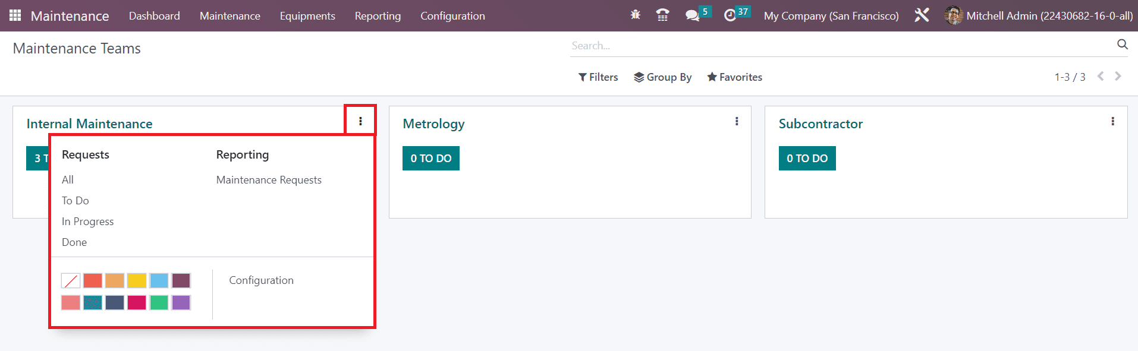
Task: Open Metrology card kebab menu
Action: (737, 121)
